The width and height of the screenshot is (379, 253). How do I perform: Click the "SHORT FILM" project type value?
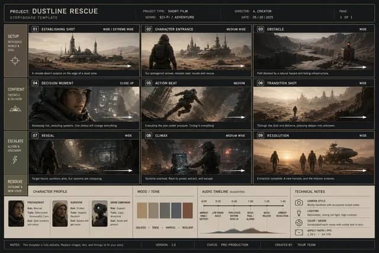click(x=178, y=11)
